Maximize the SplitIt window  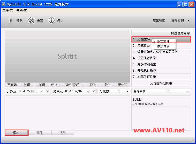point(186,4)
